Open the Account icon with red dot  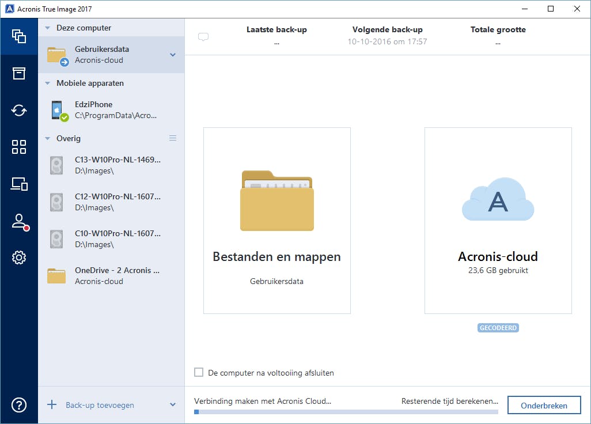click(20, 222)
